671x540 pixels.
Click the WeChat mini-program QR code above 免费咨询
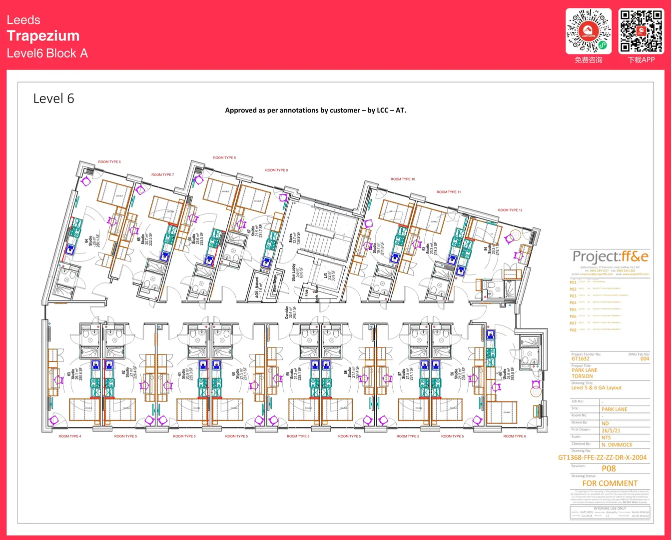[588, 31]
